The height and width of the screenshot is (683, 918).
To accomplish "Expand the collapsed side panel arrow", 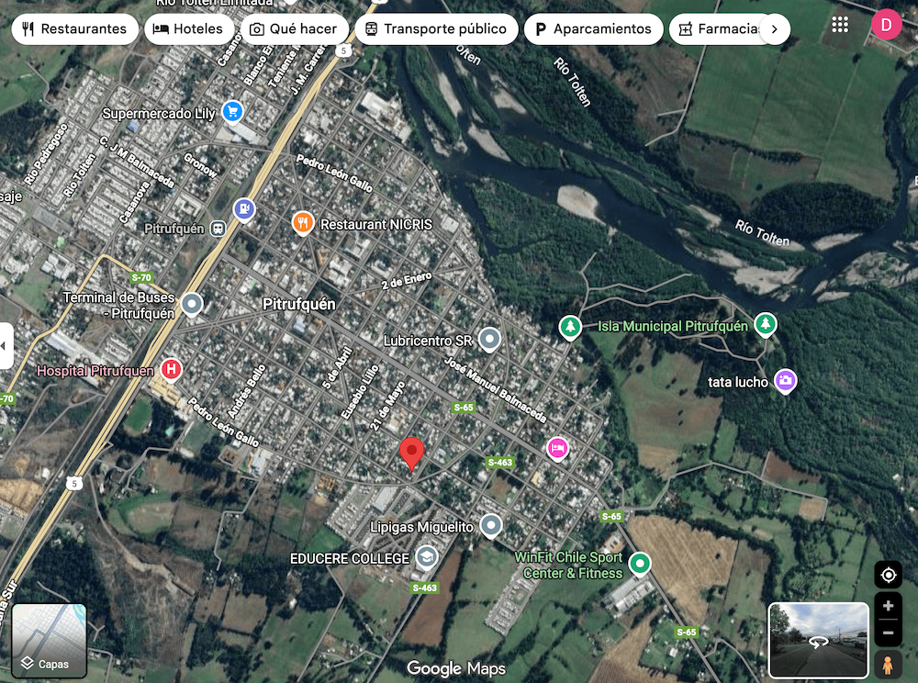I will click(x=6, y=346).
